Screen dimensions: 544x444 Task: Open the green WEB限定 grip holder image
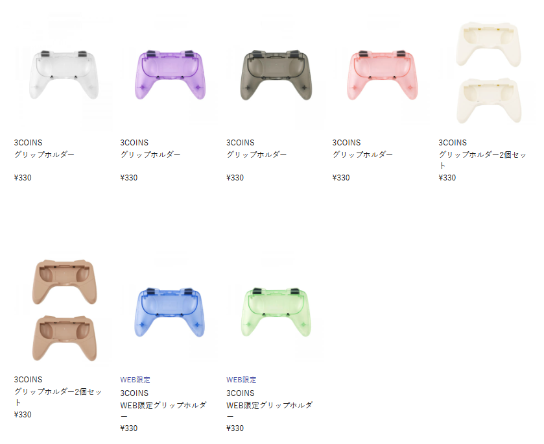coord(276,310)
